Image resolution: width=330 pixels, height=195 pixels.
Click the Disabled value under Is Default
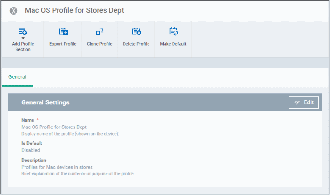[x=31, y=150]
